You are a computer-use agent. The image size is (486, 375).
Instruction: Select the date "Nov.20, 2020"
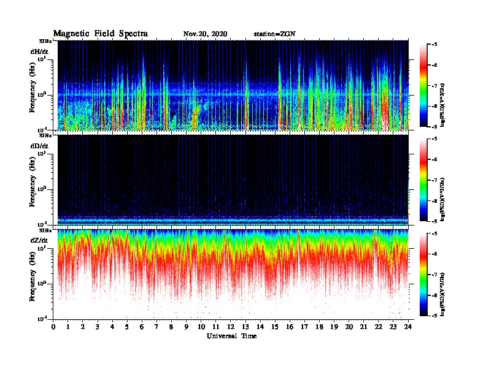[205, 34]
